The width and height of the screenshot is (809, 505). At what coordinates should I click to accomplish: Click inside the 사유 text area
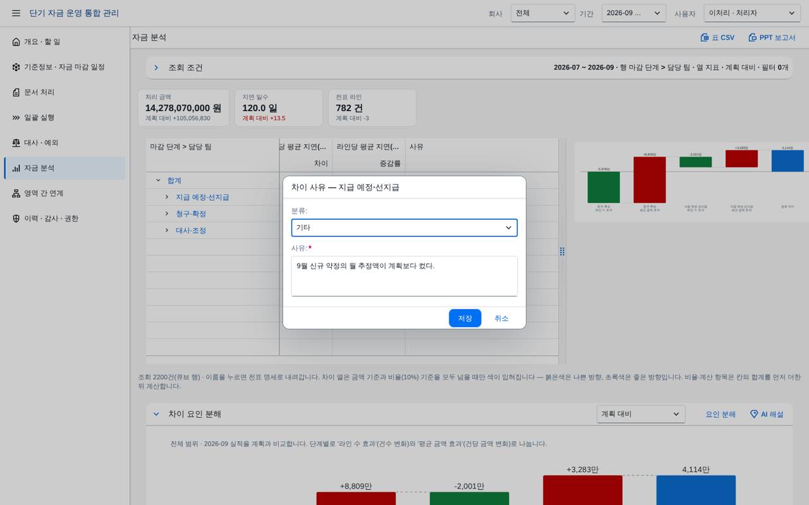pyautogui.click(x=404, y=276)
